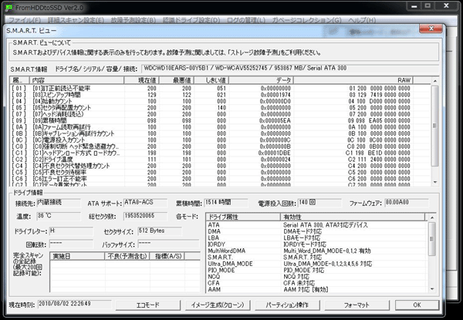Open the ファイル(F) menu
The width and height of the screenshot is (463, 320).
coord(25,20)
